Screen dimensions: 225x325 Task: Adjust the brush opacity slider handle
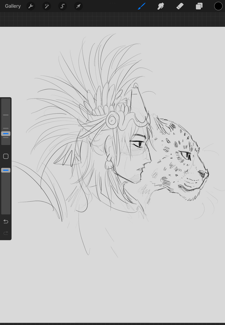tap(6, 170)
